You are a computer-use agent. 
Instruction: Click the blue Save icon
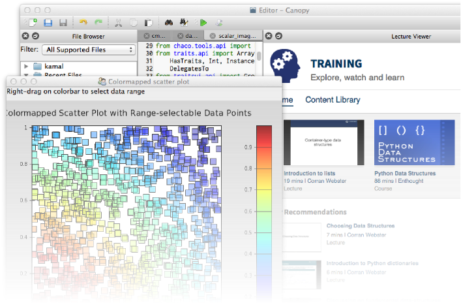tap(48, 23)
